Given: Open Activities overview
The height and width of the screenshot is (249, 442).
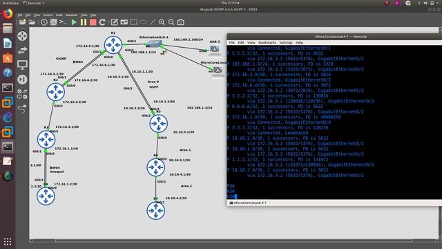Looking at the screenshot, I should 10,3.
